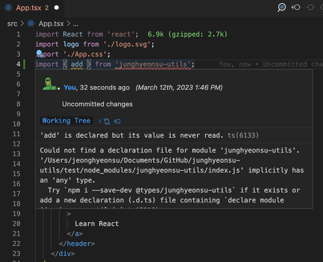Click the '>' bracket on line 19
This screenshot has height=262, width=323.
tap(69, 214)
